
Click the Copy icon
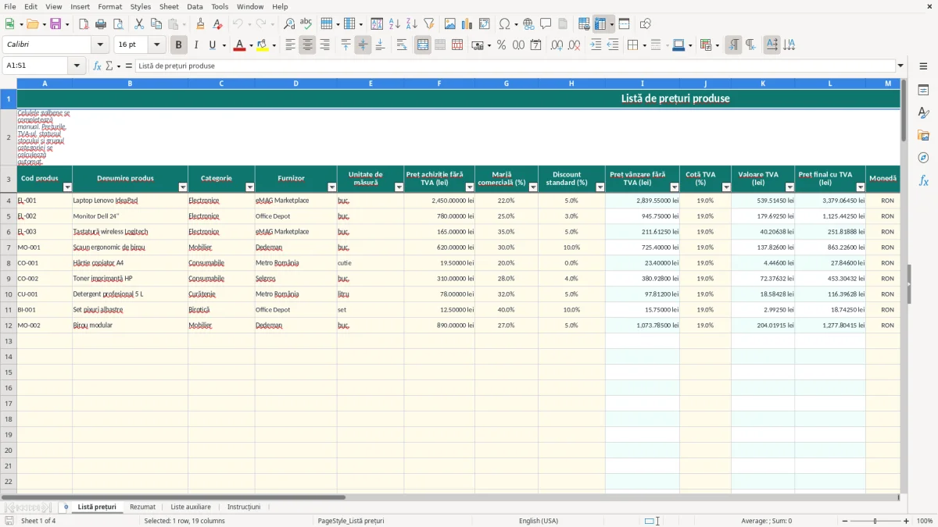tap(156, 24)
